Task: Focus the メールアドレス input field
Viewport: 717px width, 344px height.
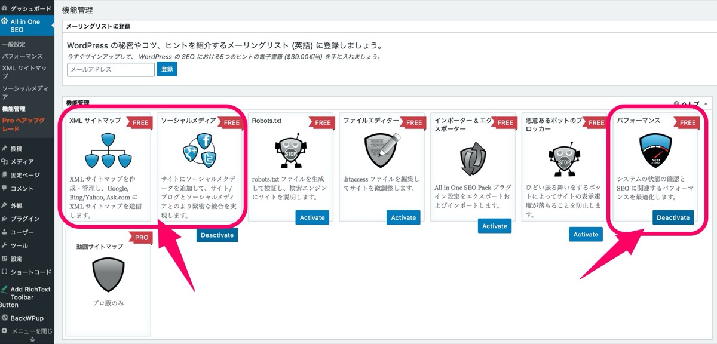Action: click(111, 69)
